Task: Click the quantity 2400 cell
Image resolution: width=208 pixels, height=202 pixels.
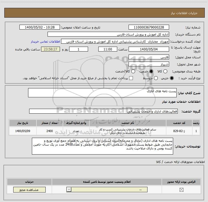Action: tap(50, 131)
